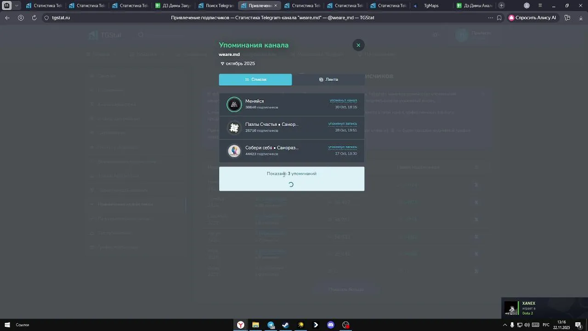The width and height of the screenshot is (588, 331).
Task: Close the Упоминания канала dialog
Action: point(358,45)
